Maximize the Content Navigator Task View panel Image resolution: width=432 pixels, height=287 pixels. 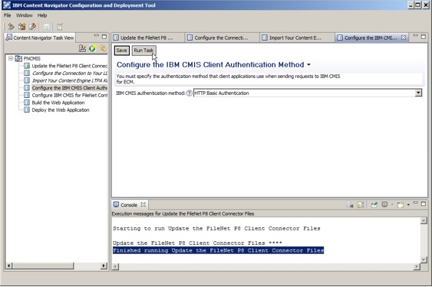pyautogui.click(x=104, y=36)
